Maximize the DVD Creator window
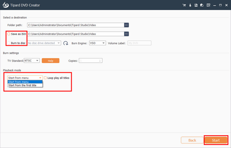 (x=220, y=5)
